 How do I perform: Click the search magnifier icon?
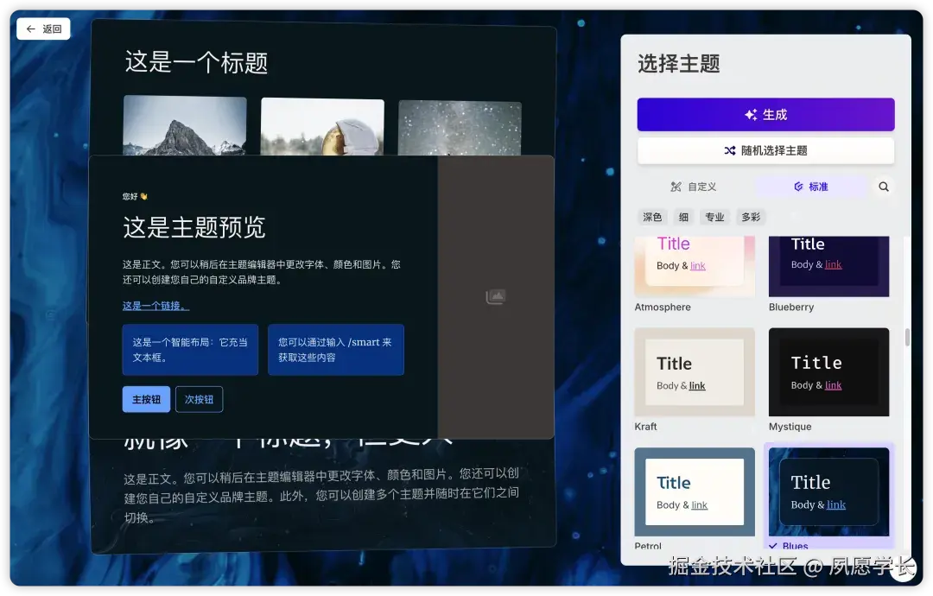click(x=885, y=186)
